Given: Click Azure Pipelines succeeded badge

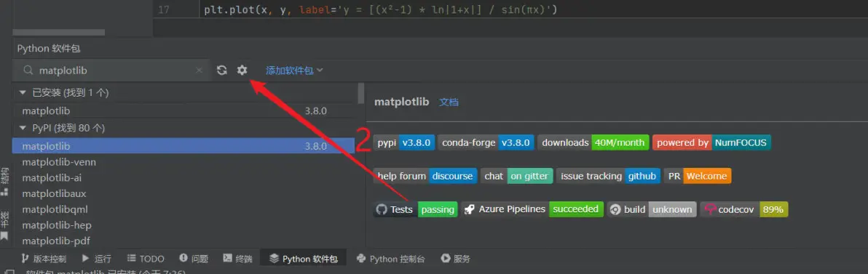Looking at the screenshot, I should (x=532, y=209).
